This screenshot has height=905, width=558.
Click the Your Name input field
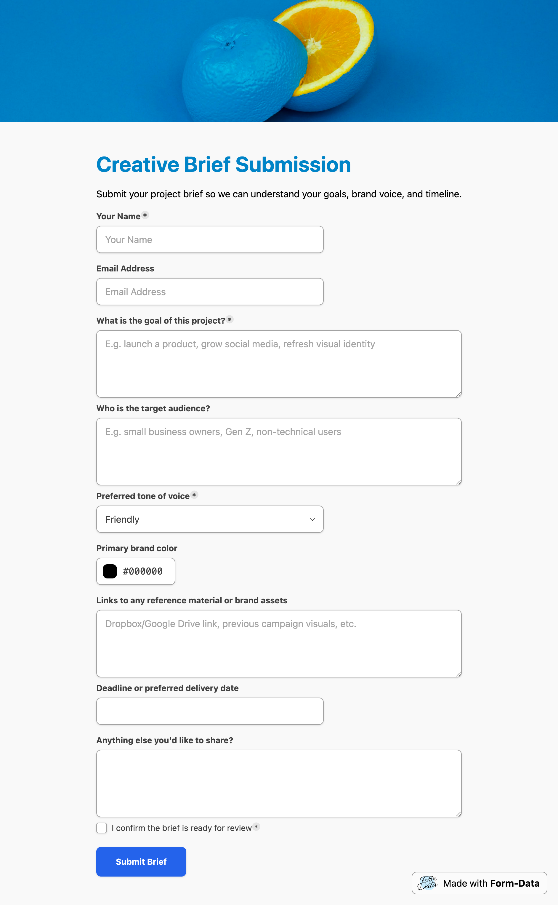pyautogui.click(x=209, y=239)
